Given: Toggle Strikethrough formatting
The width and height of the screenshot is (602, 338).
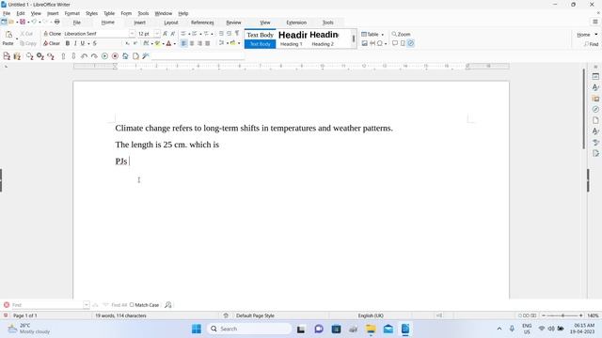Looking at the screenshot, I should click(95, 44).
